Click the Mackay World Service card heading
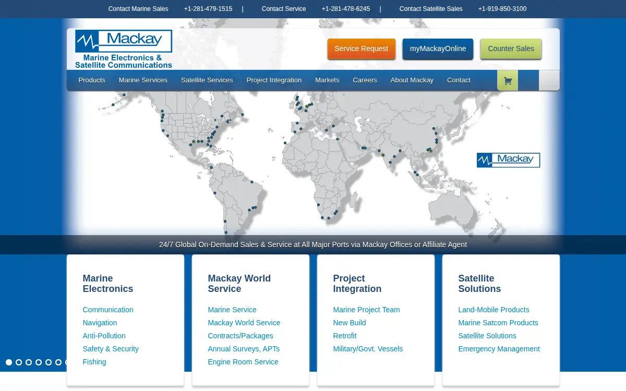The width and height of the screenshot is (626, 391). tap(239, 284)
